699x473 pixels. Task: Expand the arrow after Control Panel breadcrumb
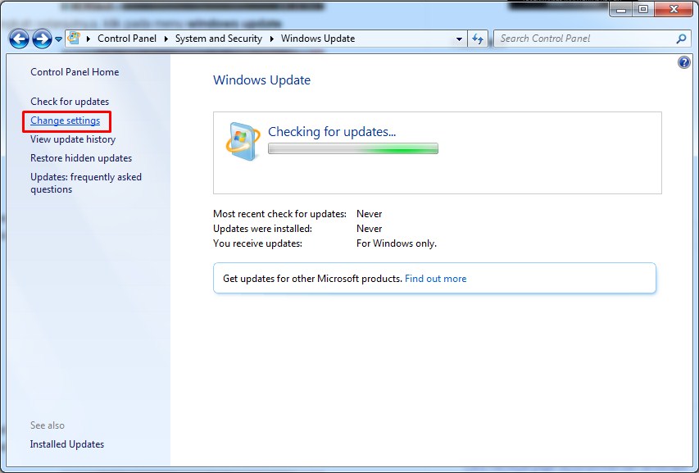pos(166,39)
